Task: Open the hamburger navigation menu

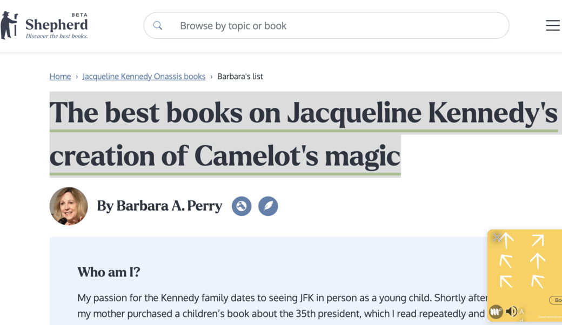Action: click(x=553, y=25)
